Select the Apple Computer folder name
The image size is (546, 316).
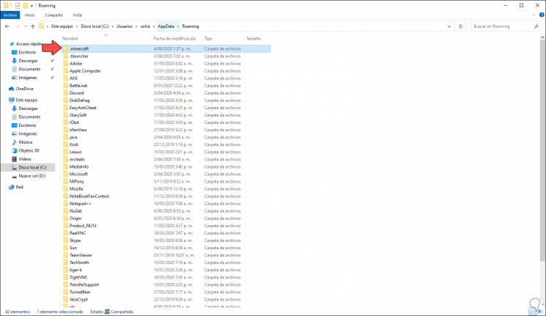85,70
